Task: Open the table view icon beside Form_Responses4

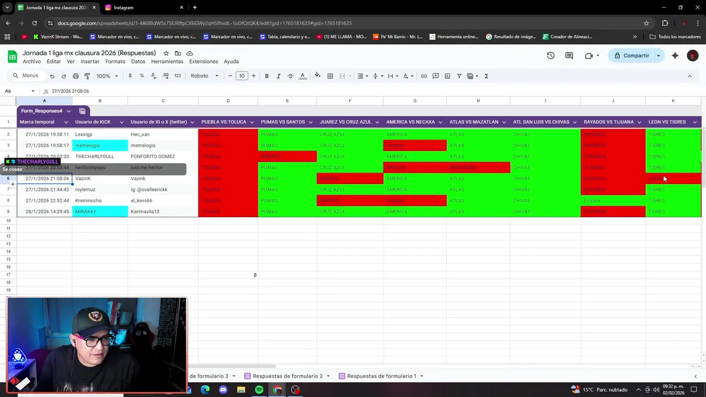Action: click(82, 111)
